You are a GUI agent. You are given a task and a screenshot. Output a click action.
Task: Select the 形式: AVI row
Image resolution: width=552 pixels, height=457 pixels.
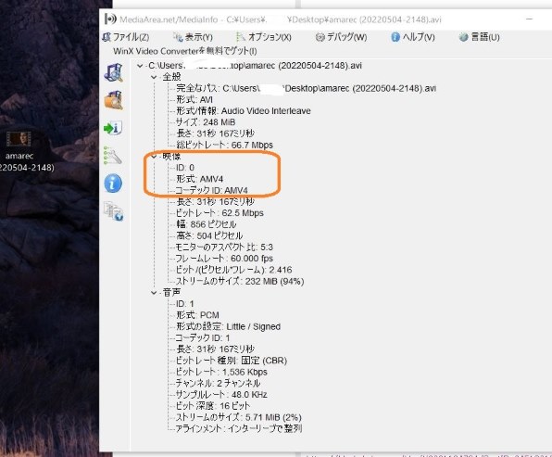(x=194, y=100)
